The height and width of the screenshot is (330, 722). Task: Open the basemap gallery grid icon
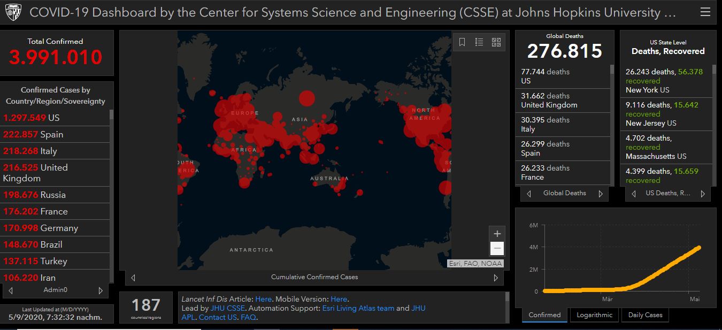click(496, 42)
